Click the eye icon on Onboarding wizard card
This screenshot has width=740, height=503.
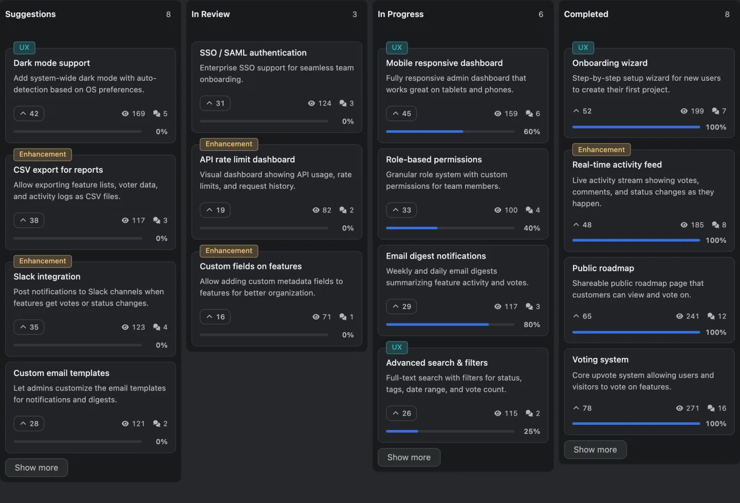pos(684,111)
